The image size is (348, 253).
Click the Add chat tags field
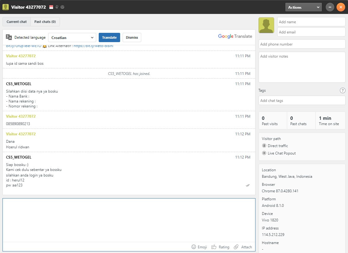(x=302, y=101)
